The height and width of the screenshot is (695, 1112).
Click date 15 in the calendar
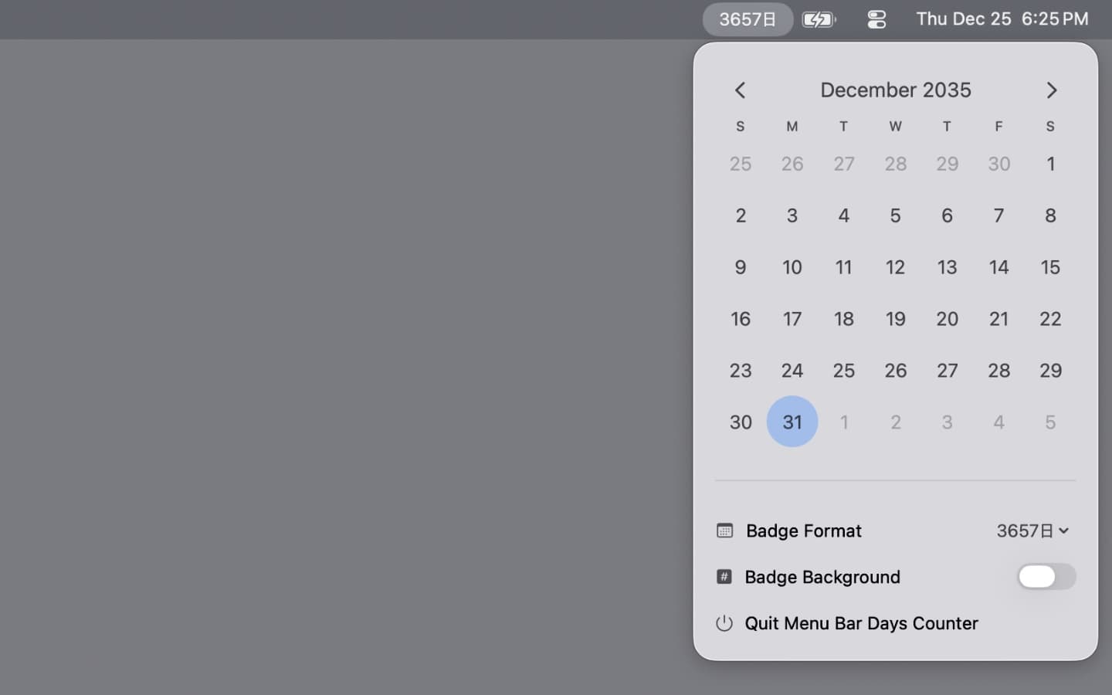point(1050,267)
